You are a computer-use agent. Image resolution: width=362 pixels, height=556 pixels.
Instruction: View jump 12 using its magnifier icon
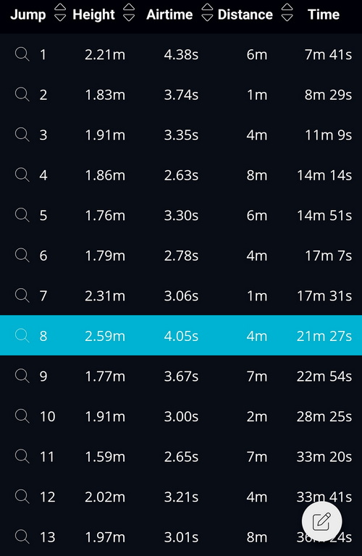coord(22,497)
